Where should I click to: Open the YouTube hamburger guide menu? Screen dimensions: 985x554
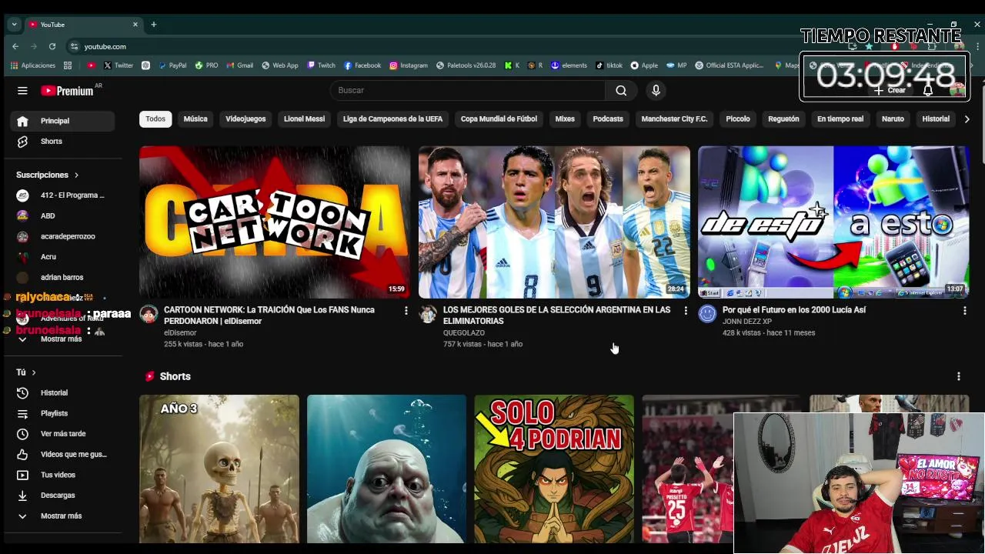(x=22, y=91)
